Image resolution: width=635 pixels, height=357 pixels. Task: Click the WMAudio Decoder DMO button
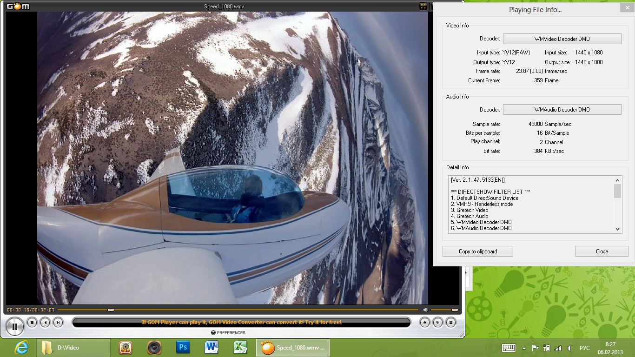coord(562,110)
